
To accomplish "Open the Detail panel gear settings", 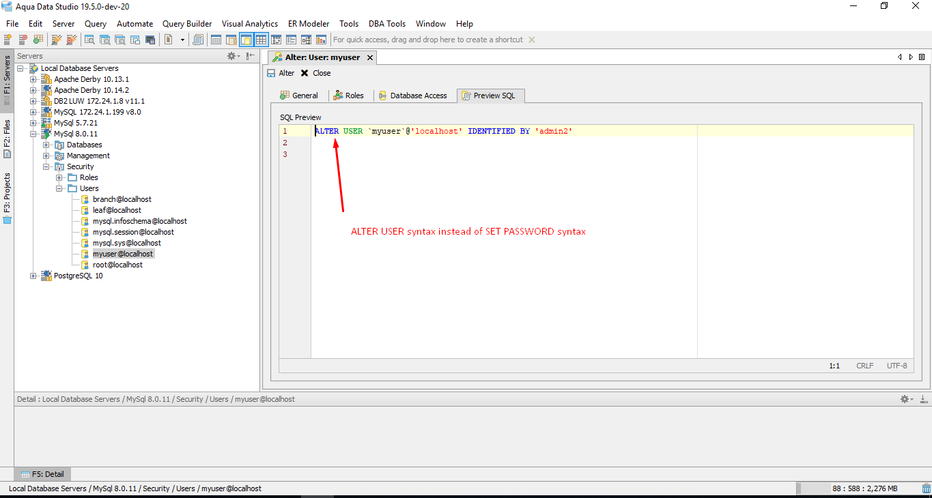I will (906, 399).
